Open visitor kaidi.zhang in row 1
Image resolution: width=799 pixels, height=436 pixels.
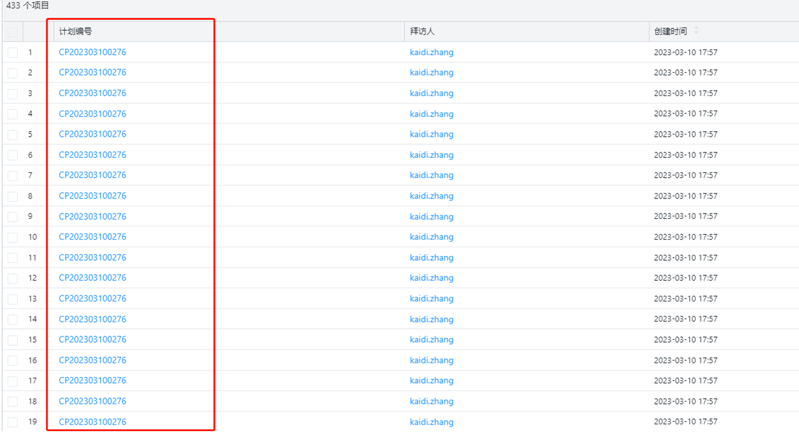pyautogui.click(x=432, y=52)
